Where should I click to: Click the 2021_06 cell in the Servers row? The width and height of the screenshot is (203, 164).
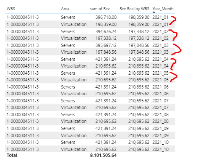160,87
